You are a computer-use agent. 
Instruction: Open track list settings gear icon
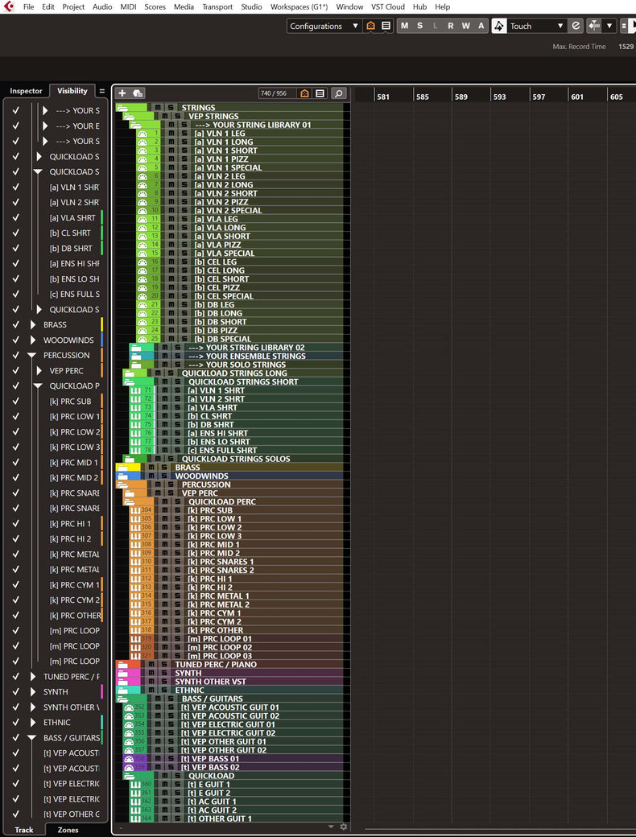click(x=344, y=827)
